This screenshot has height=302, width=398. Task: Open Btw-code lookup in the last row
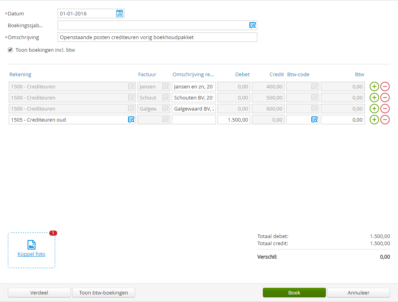(x=314, y=120)
